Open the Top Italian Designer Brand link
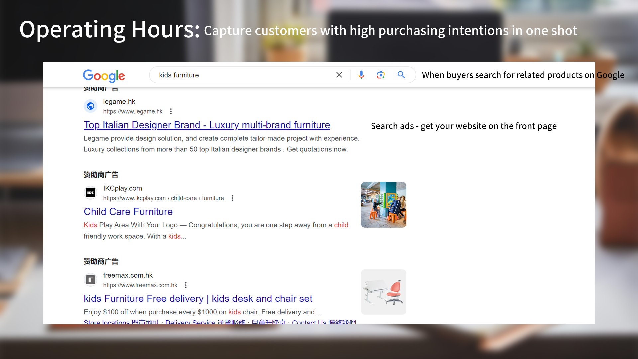Image resolution: width=638 pixels, height=359 pixels. tap(206, 125)
